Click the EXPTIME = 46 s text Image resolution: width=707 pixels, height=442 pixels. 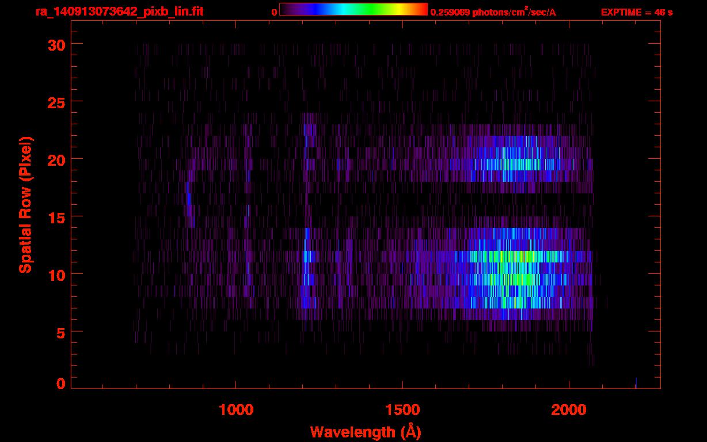(x=637, y=12)
